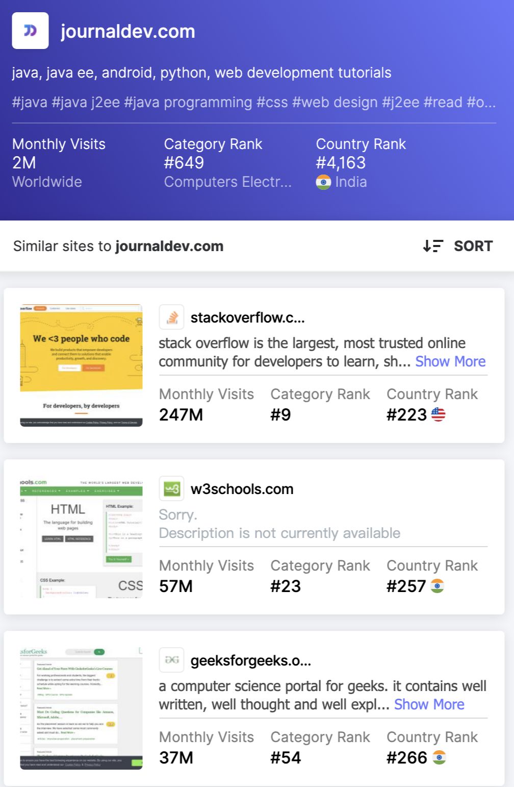The height and width of the screenshot is (787, 514).
Task: Click the India flag beside rank #266
Action: 439,757
